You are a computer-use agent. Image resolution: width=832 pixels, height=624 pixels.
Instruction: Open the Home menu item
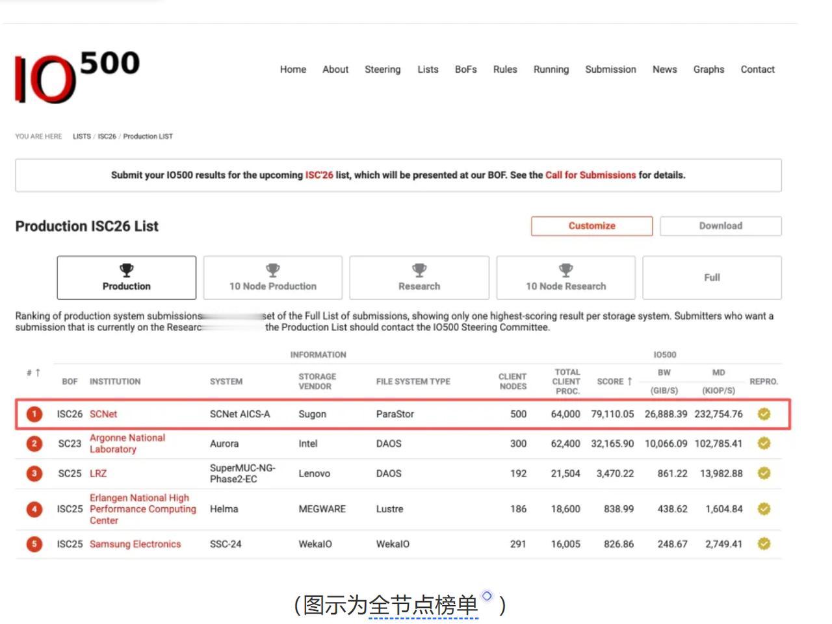point(293,69)
